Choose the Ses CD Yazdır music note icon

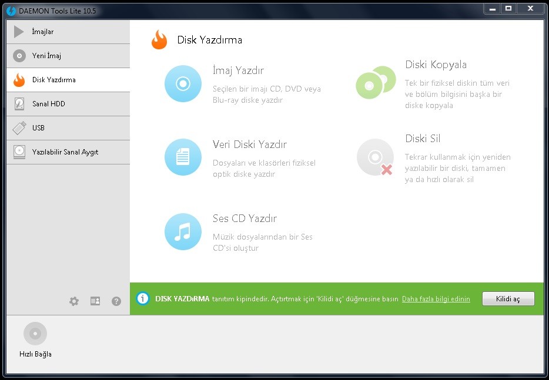(x=183, y=231)
